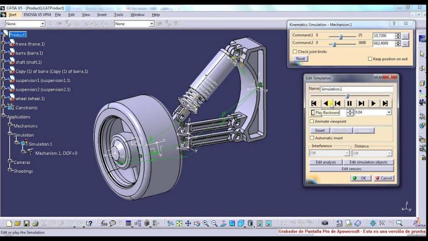Screen dimensions: 428x241
Task: Click the lock icon in bottom toolbar
Action: click(x=147, y=223)
